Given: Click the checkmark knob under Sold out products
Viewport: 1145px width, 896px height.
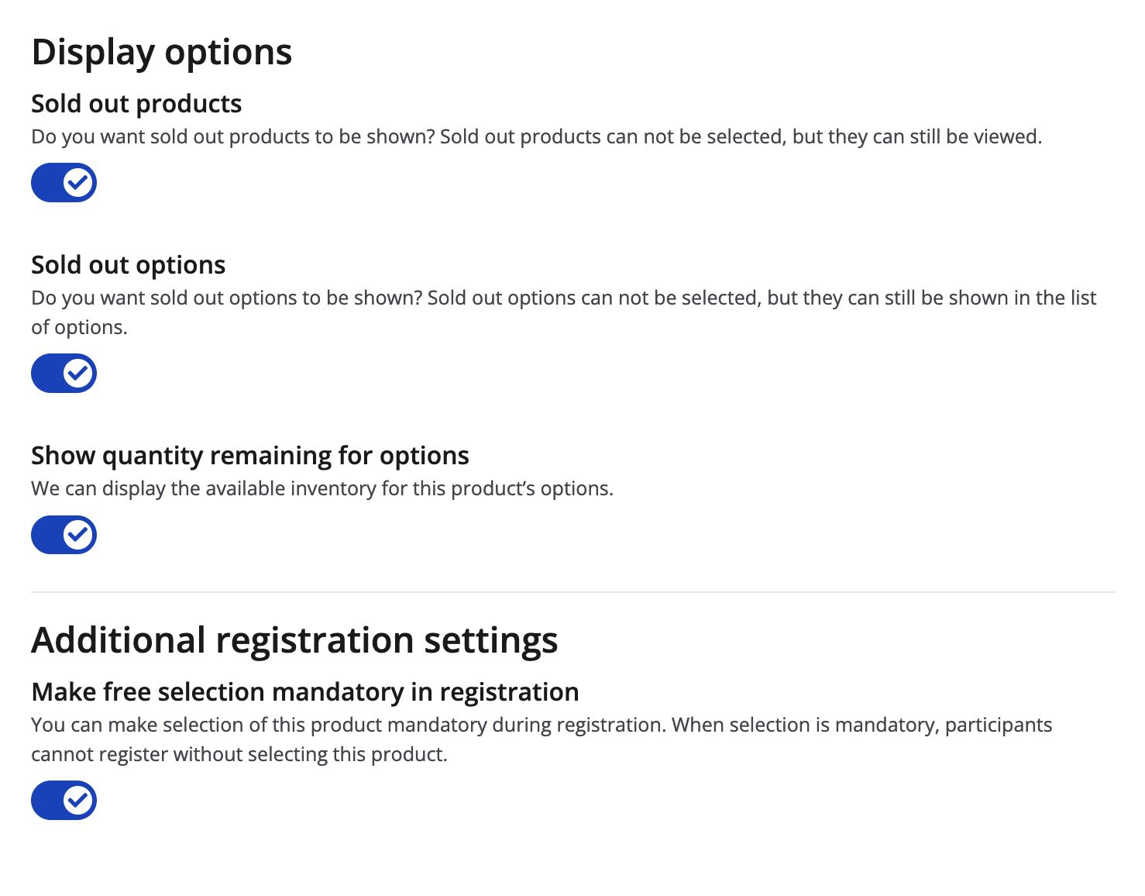Looking at the screenshot, I should coord(78,183).
